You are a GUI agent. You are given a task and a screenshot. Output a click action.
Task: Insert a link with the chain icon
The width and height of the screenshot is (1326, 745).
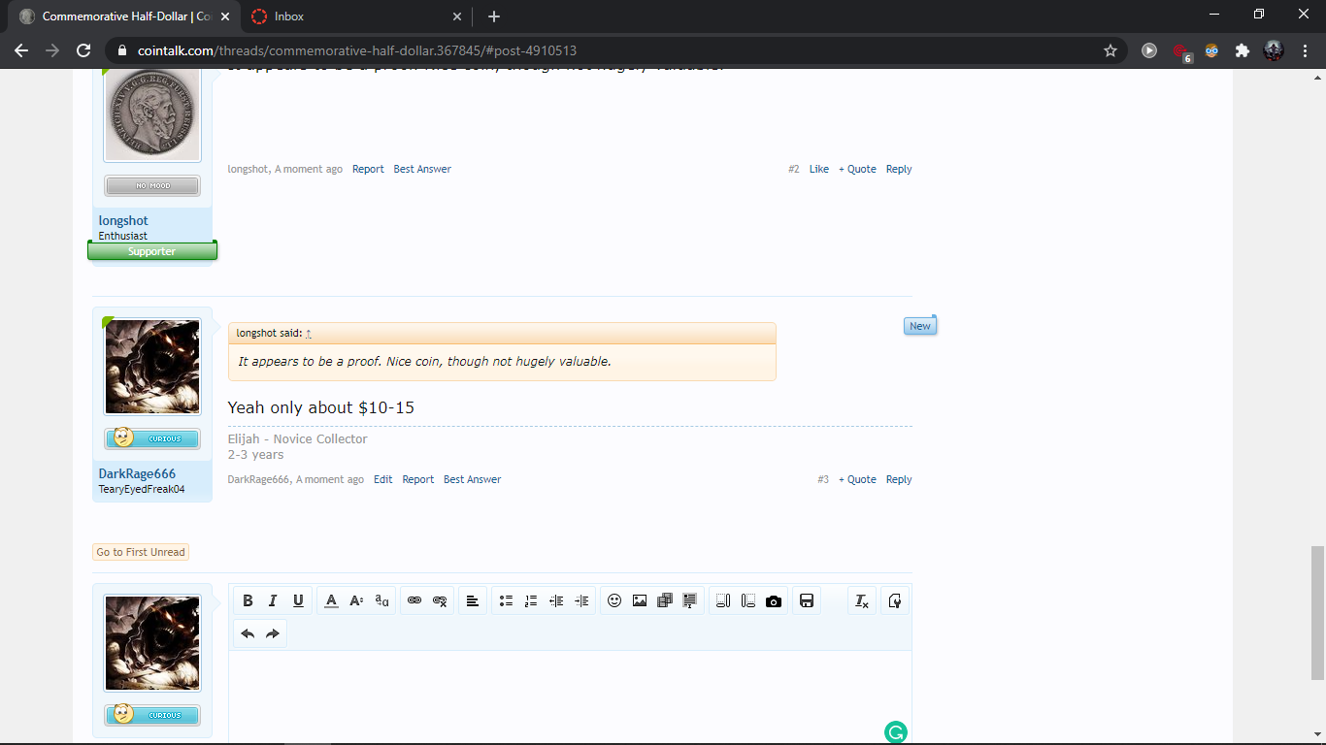pos(414,601)
